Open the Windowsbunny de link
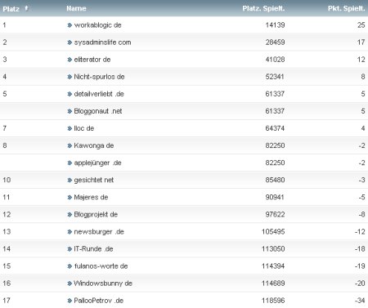Viewport: 368px width, 308px height. click(x=103, y=283)
